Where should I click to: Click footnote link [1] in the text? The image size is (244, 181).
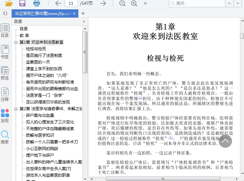pyautogui.click(x=140, y=98)
